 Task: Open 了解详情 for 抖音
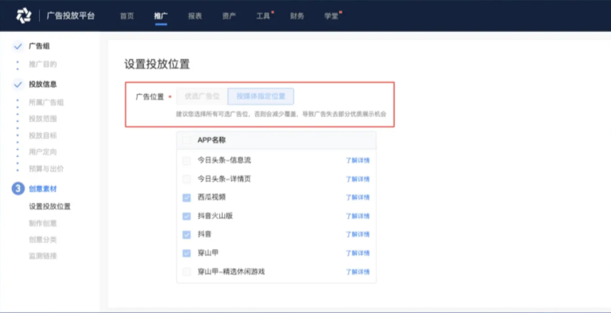tap(357, 235)
